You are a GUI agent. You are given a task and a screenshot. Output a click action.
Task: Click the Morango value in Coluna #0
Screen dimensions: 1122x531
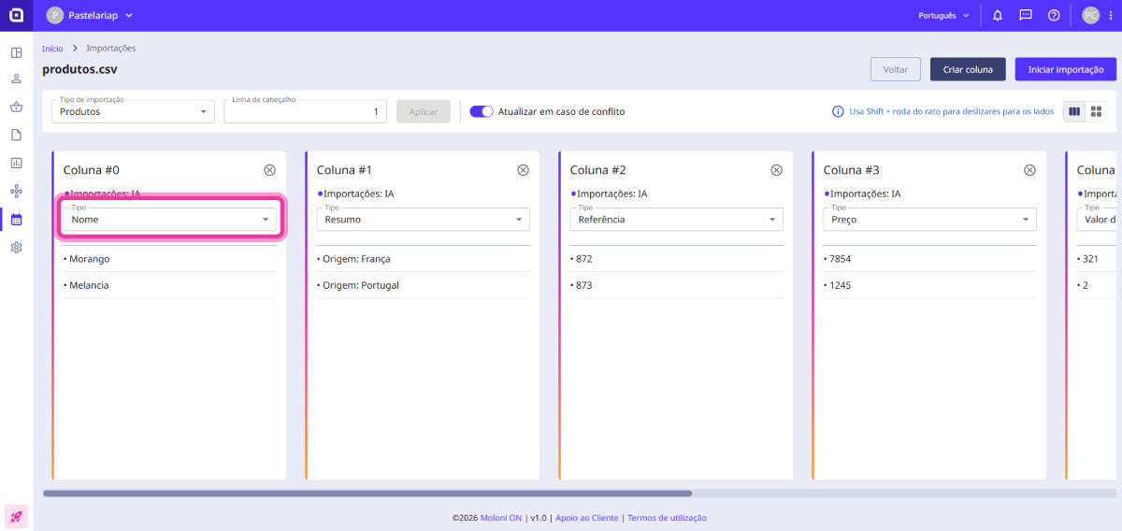coord(89,259)
